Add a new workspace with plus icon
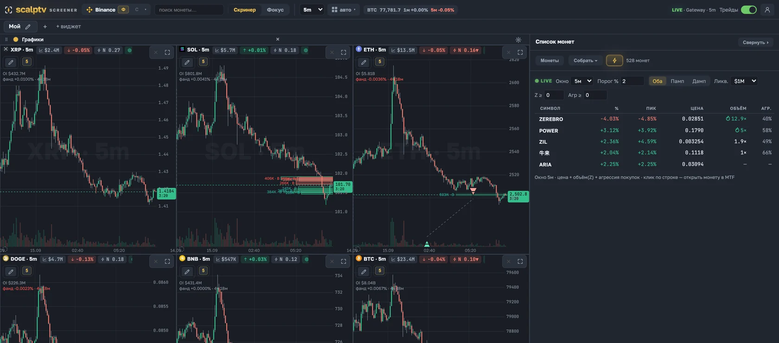Image resolution: width=779 pixels, height=343 pixels. (x=45, y=27)
